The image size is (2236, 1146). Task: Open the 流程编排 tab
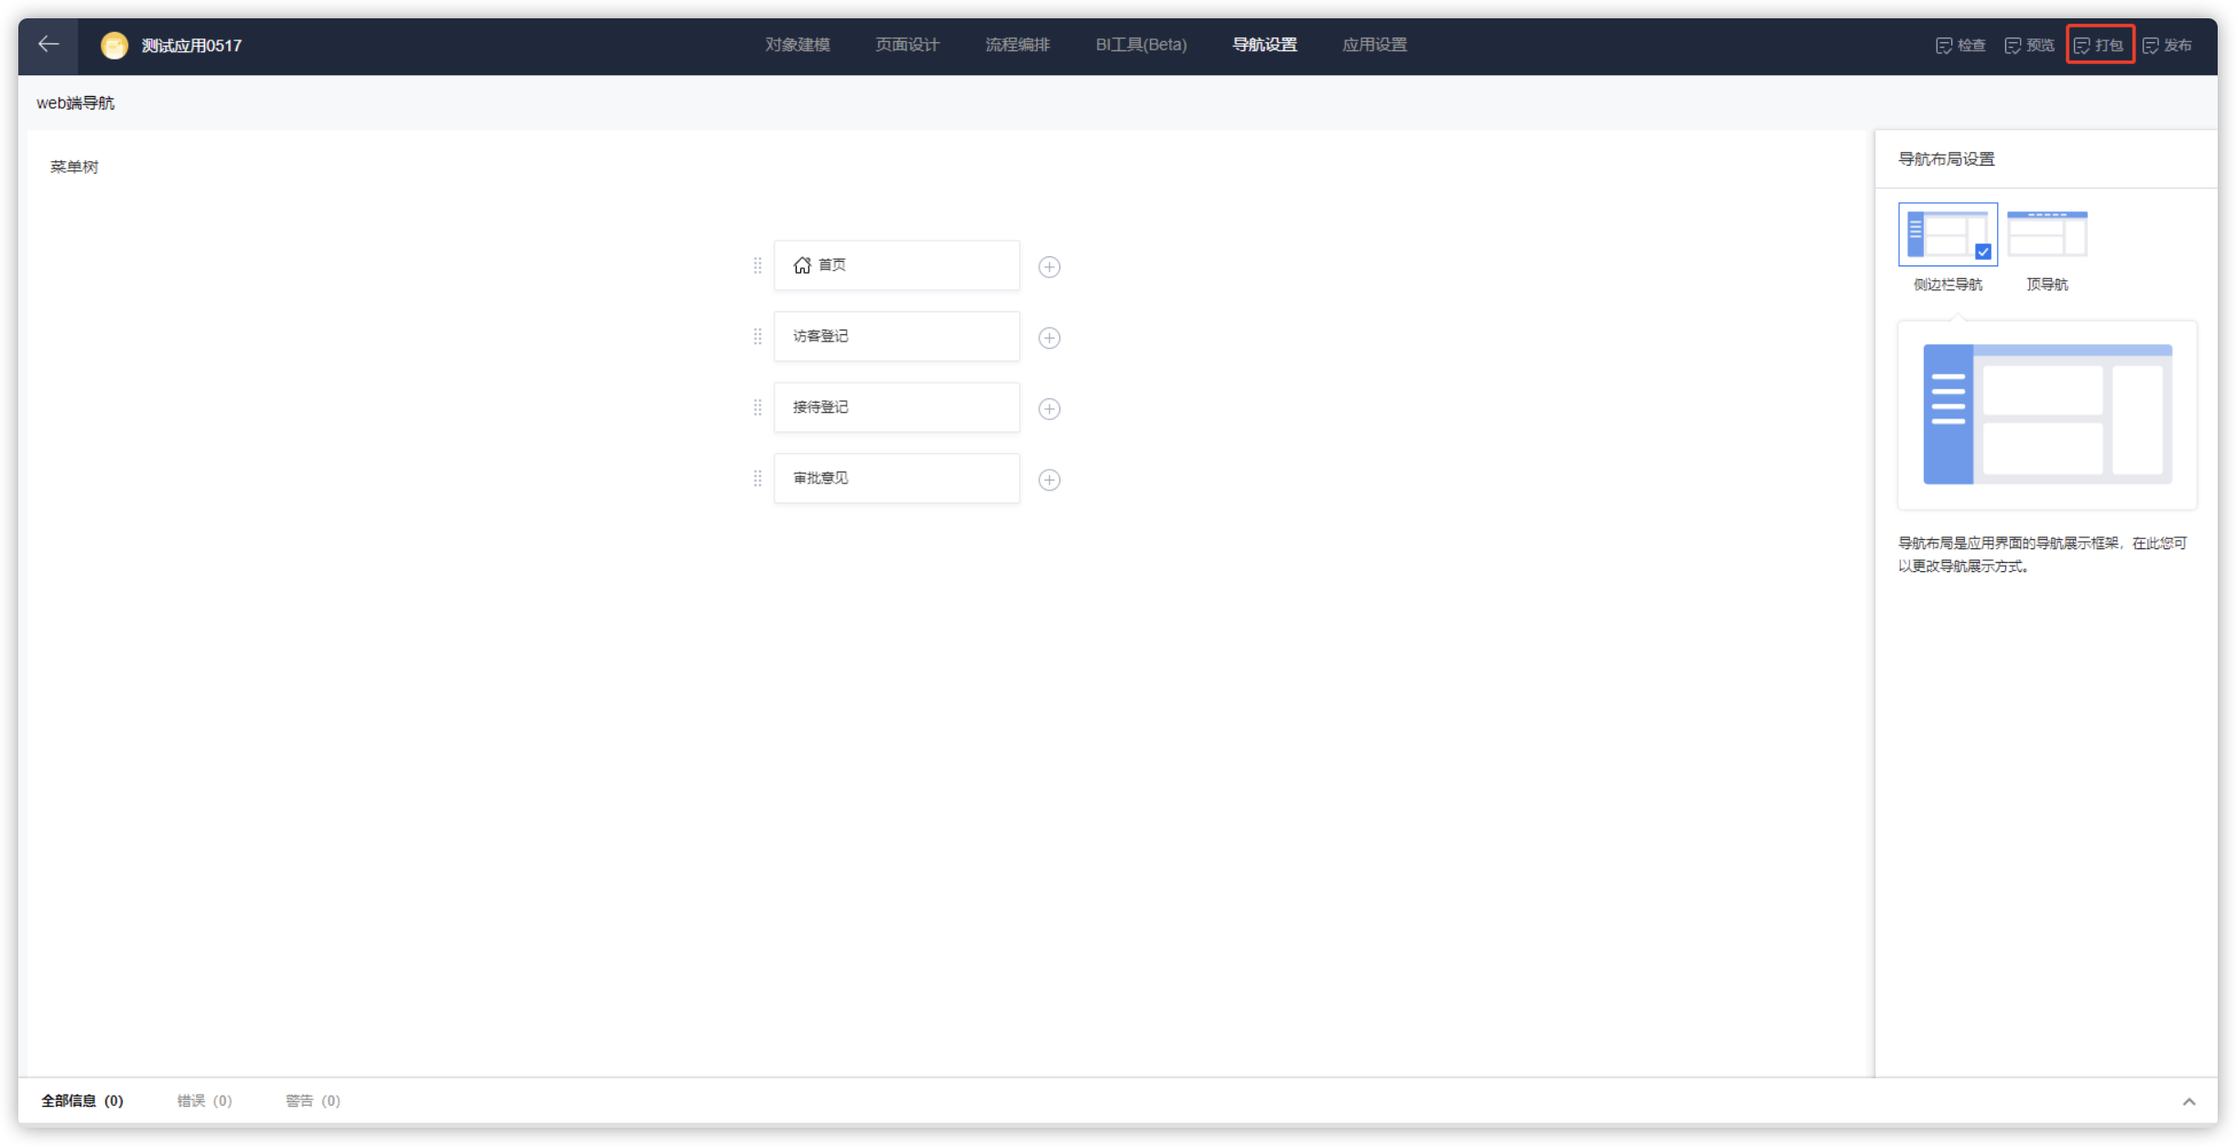tap(1017, 45)
